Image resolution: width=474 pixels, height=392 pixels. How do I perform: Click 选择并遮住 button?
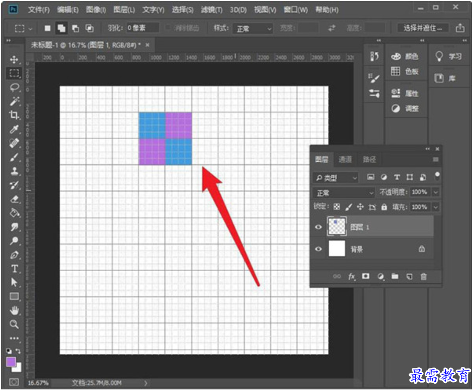pos(423,28)
